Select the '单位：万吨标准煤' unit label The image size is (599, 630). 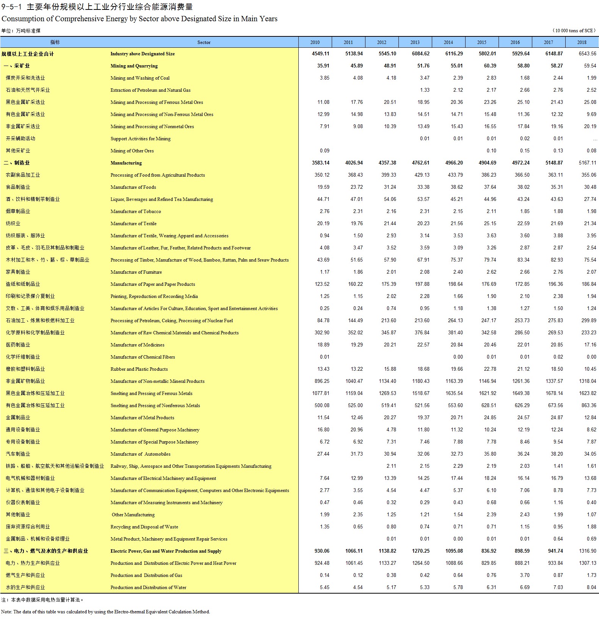(x=21, y=31)
